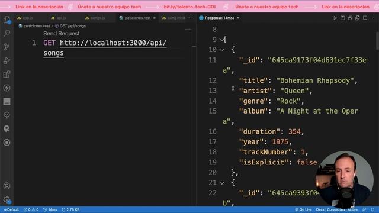This screenshot has width=379, height=213.
Task: Click the 2.75 KB response size in the status bar
Action: pos(70,209)
